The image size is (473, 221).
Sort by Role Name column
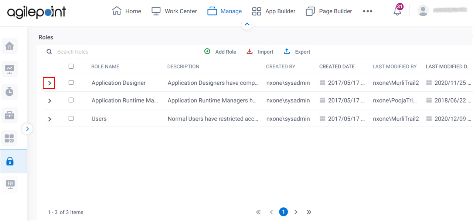(x=105, y=67)
